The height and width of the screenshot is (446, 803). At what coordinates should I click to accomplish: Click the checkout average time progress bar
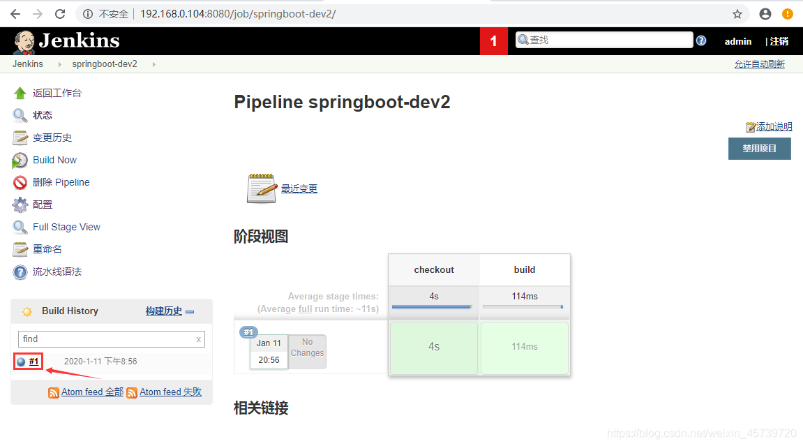click(x=432, y=306)
